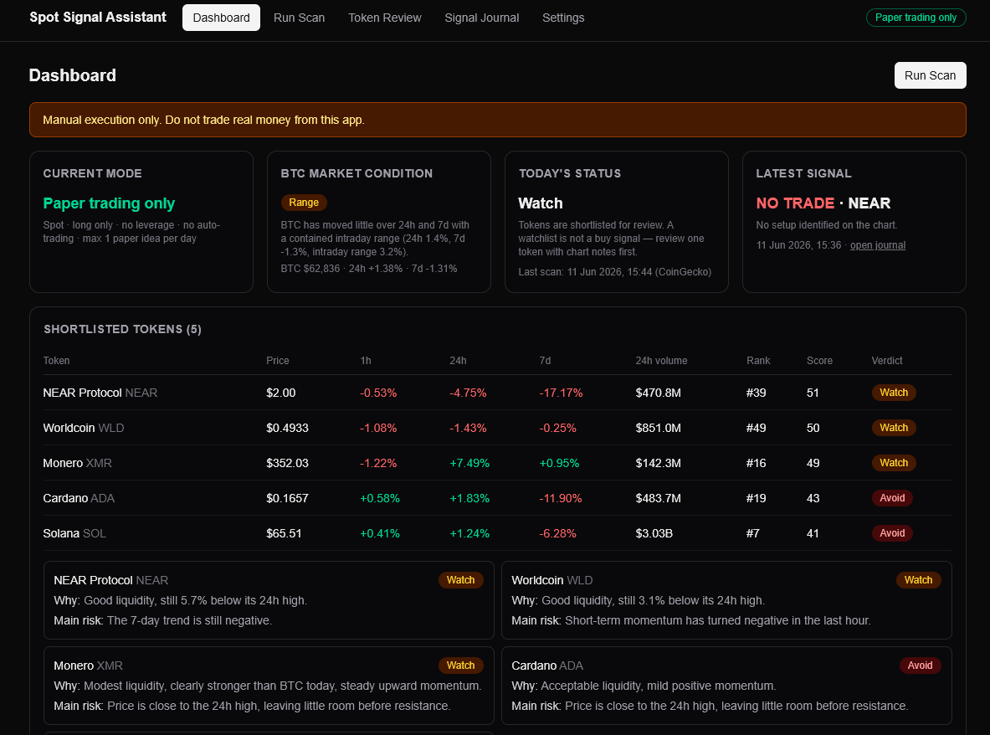Click the 24h column header
The width and height of the screenshot is (990, 735).
tap(458, 361)
